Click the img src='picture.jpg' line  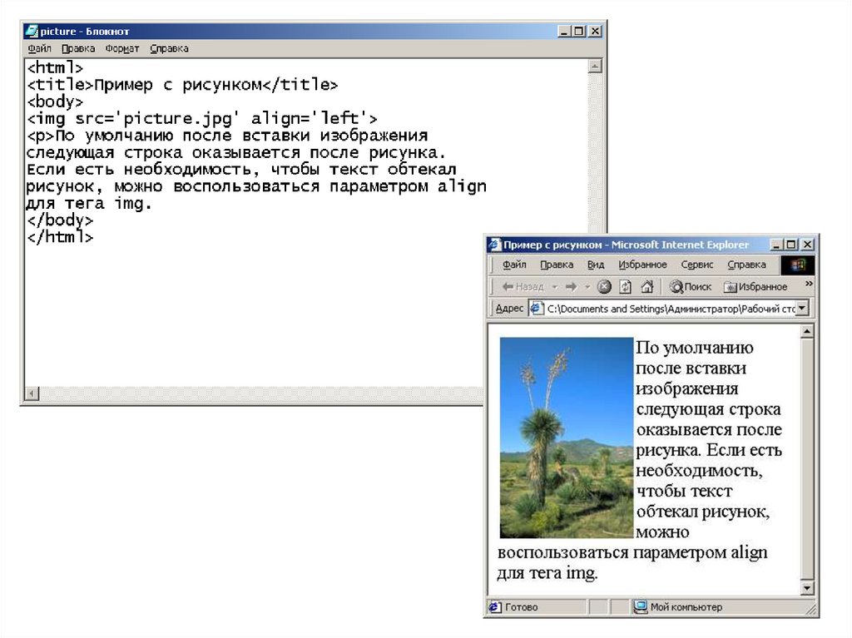[x=201, y=118]
